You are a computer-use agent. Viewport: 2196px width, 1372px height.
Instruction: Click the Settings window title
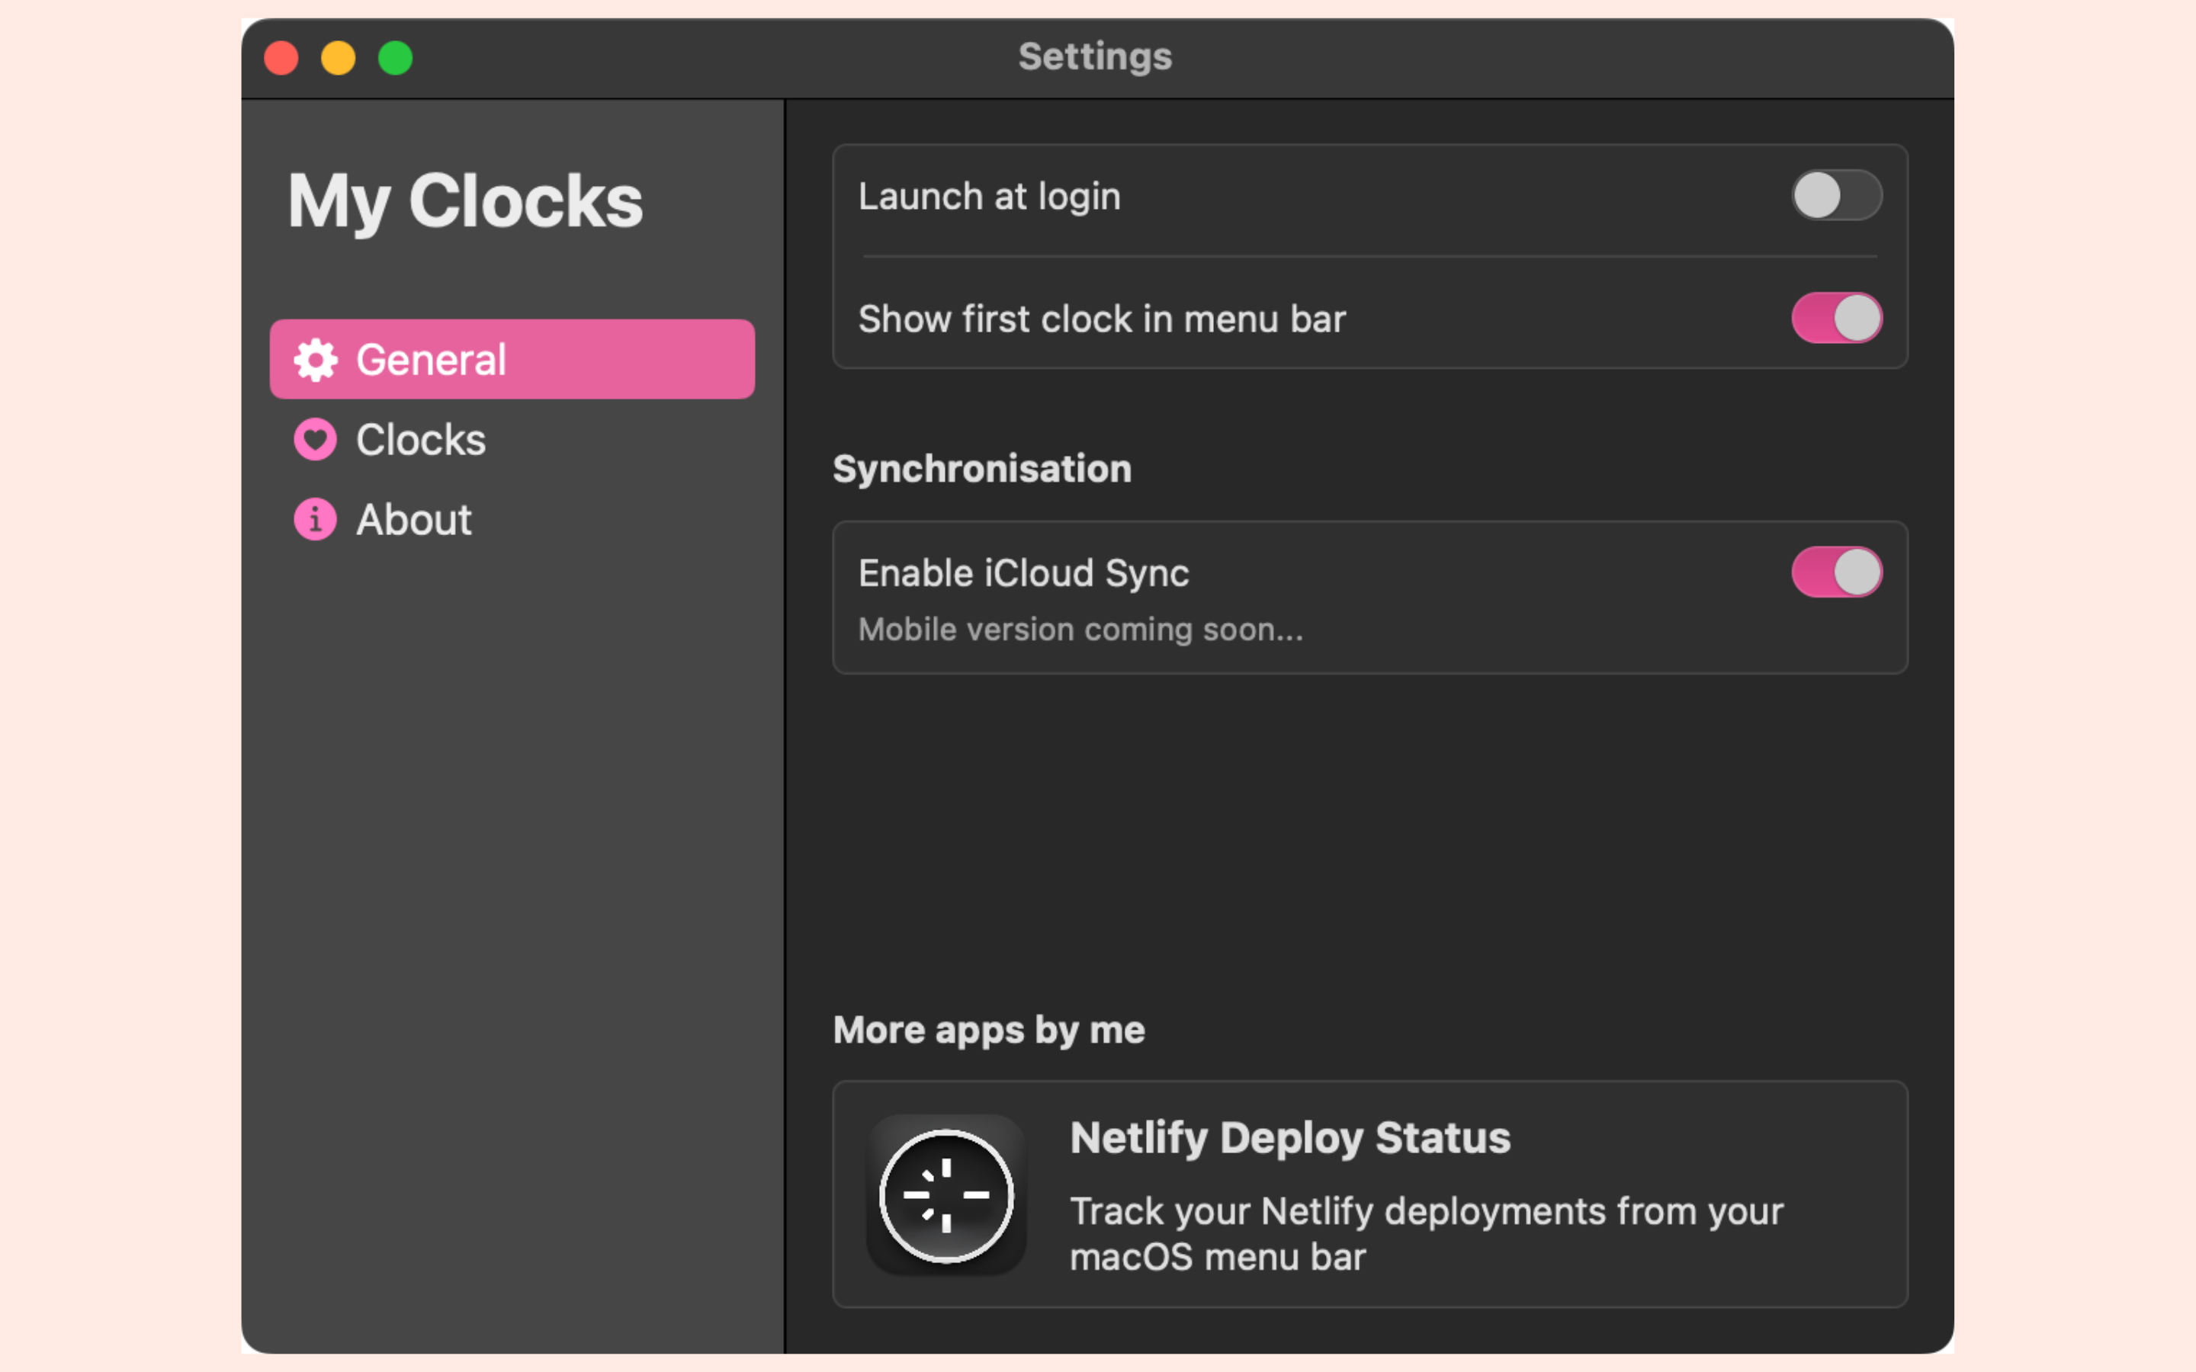1095,57
